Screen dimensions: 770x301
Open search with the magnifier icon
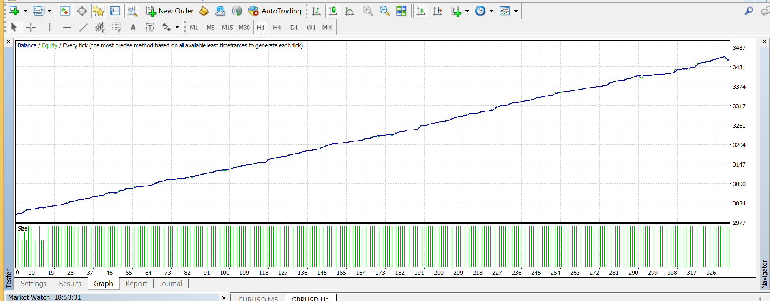click(x=749, y=11)
